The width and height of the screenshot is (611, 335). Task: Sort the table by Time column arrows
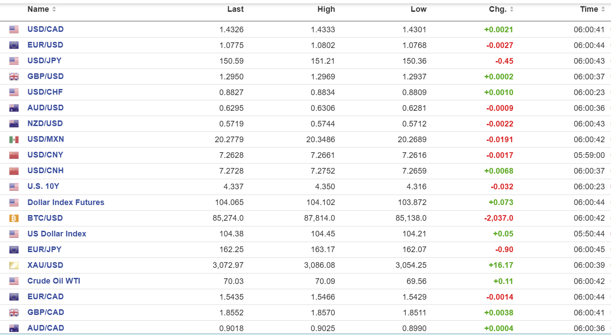[x=603, y=10]
